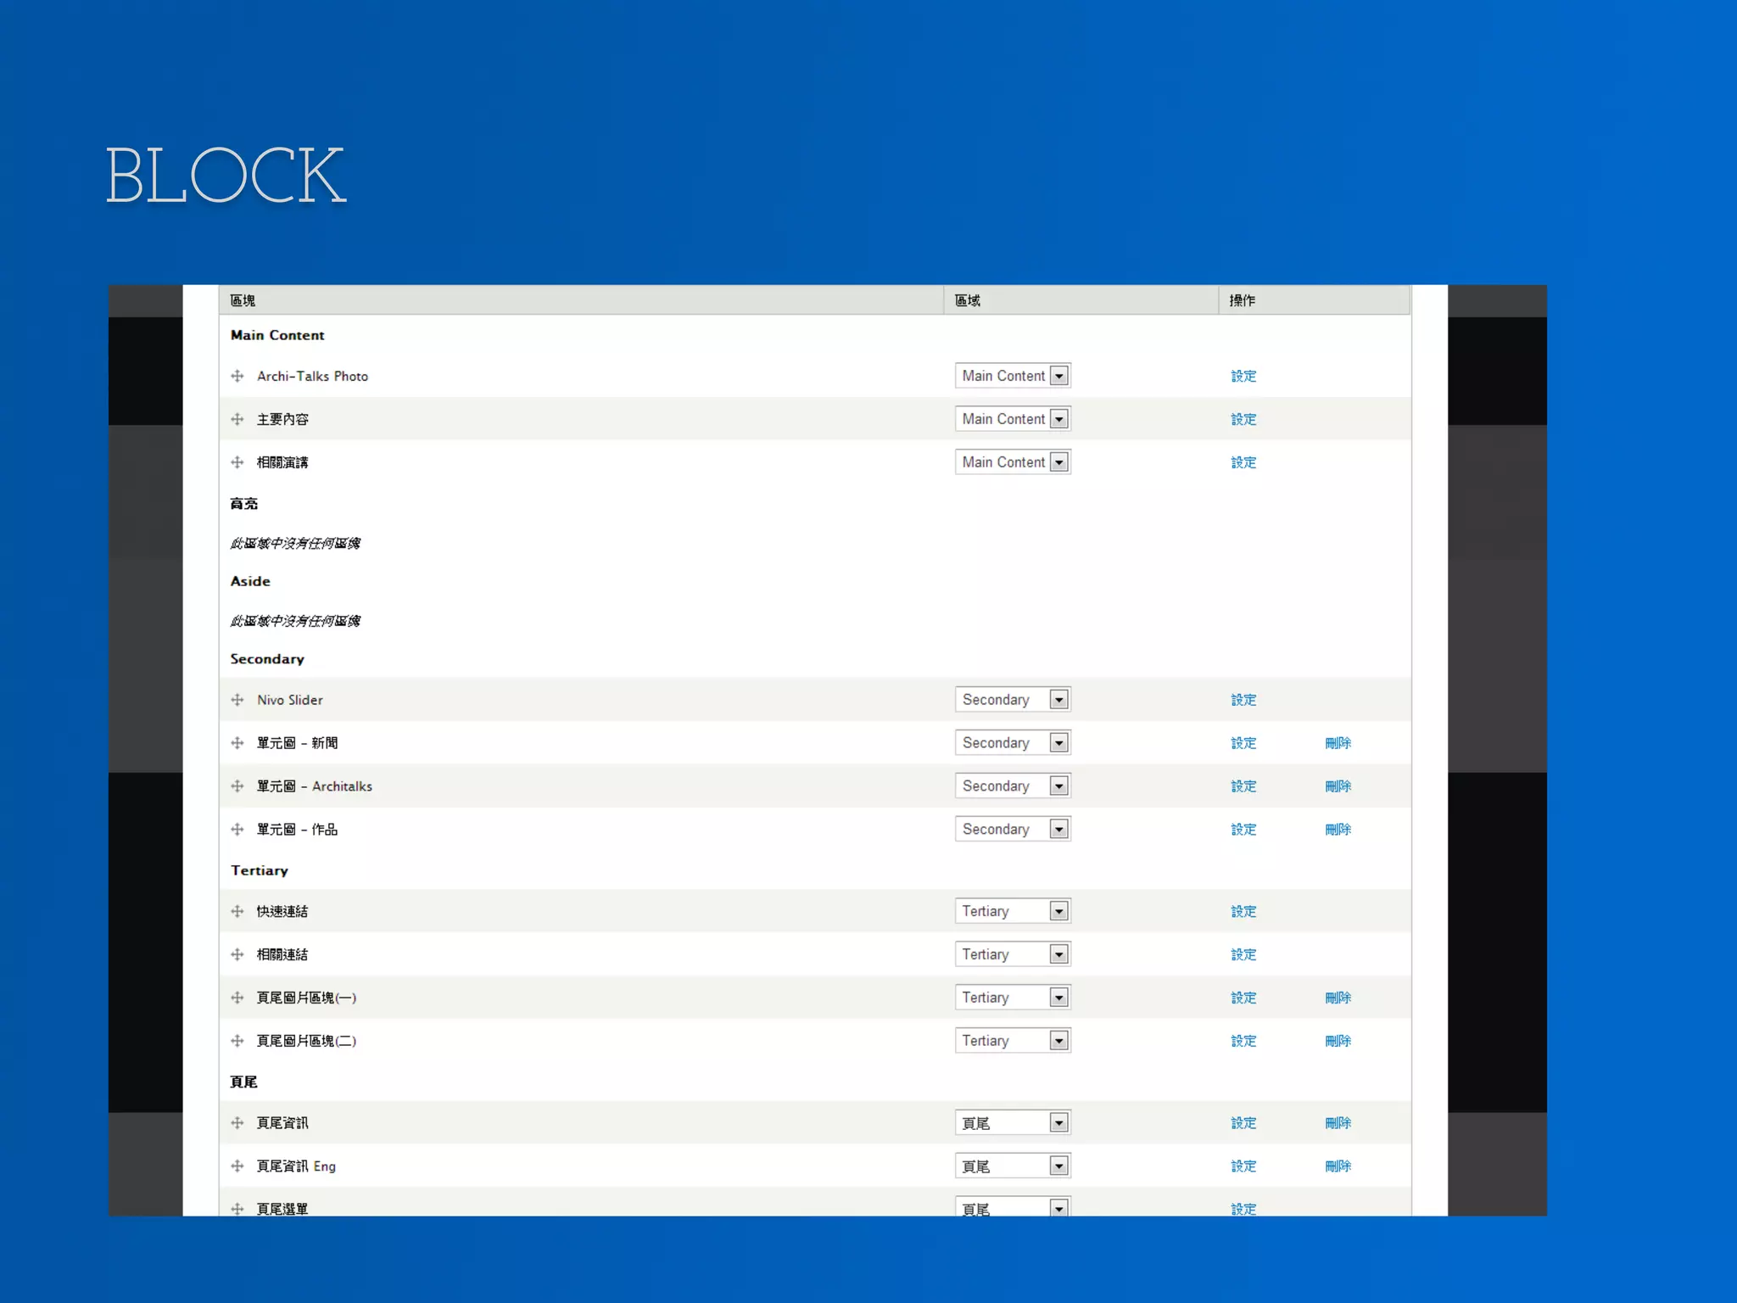The image size is (1737, 1303).
Task: Open Tertiary region dropdown for 相關連結
Action: pos(1013,954)
